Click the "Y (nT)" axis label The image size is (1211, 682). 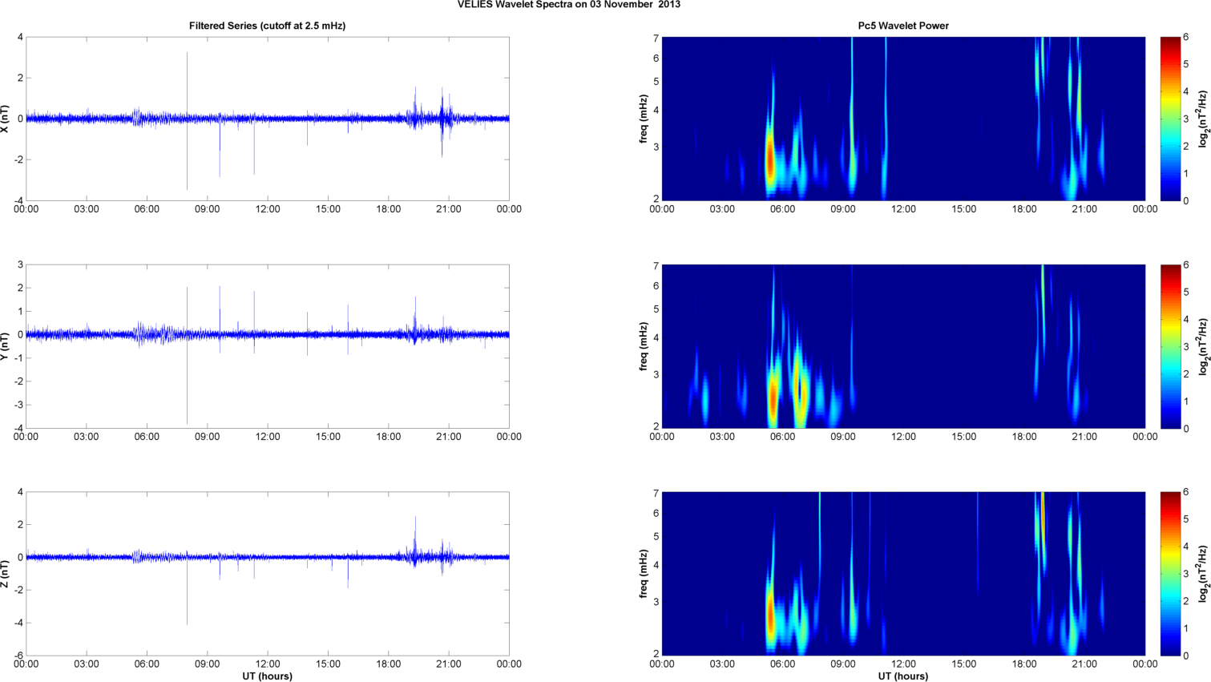click(6, 346)
